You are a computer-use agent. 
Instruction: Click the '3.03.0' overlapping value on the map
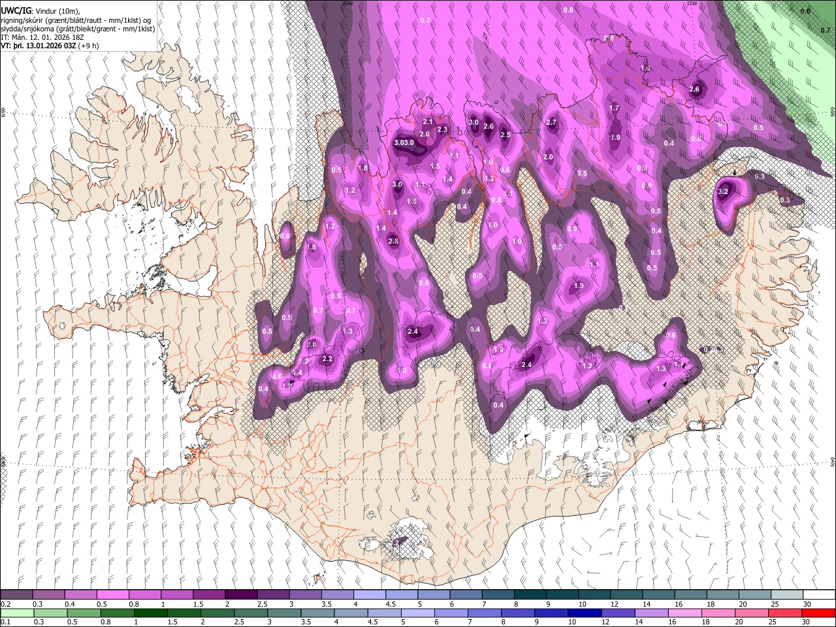pos(404,143)
